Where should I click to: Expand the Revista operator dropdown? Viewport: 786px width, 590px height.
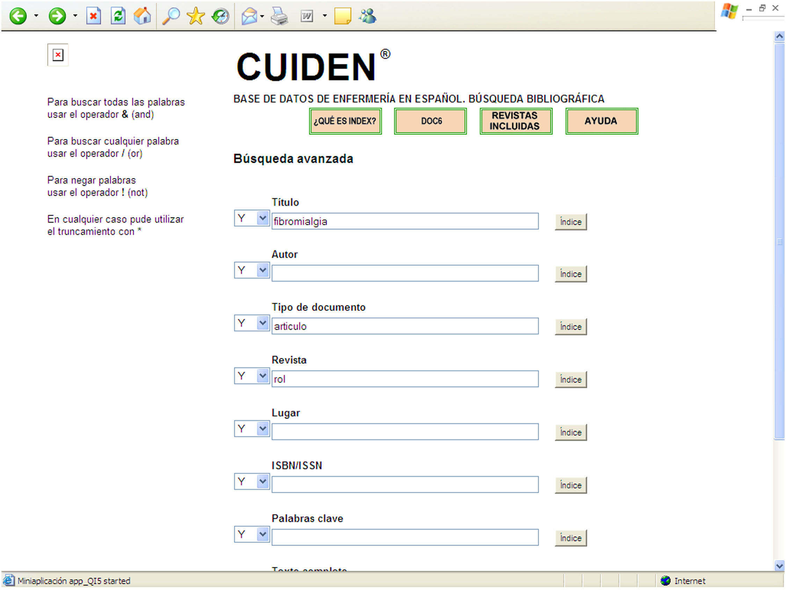263,376
